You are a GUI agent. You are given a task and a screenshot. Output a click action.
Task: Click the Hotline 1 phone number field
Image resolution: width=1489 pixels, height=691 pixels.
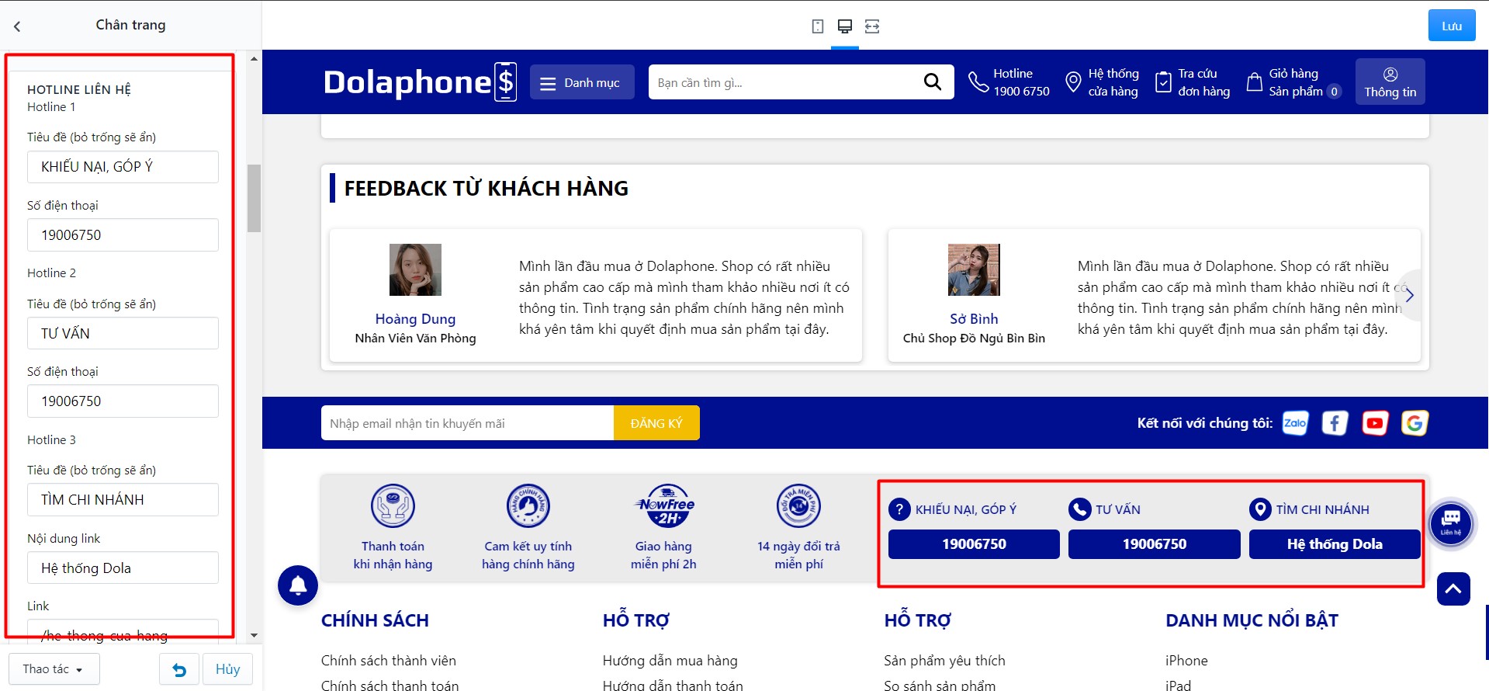(123, 235)
